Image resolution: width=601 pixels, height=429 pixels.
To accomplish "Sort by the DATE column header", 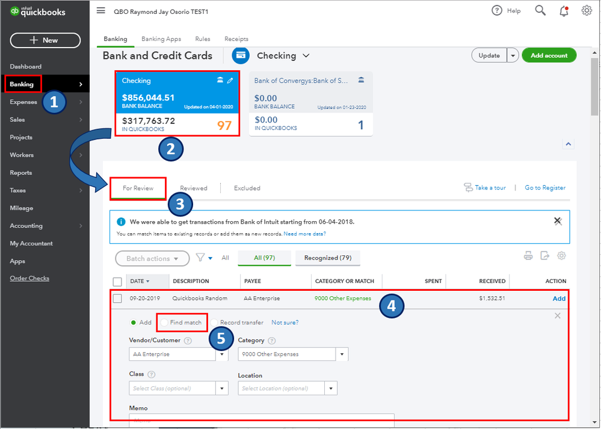I will [x=140, y=281].
